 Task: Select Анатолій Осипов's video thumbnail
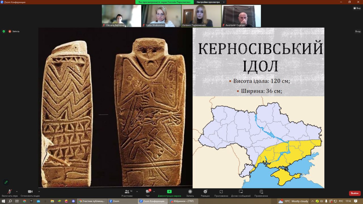[241, 16]
